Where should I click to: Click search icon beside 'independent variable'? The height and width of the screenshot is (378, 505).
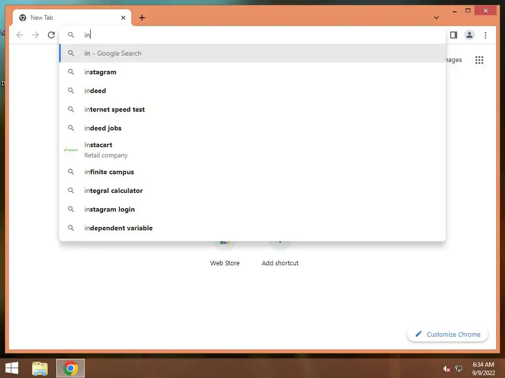71,228
